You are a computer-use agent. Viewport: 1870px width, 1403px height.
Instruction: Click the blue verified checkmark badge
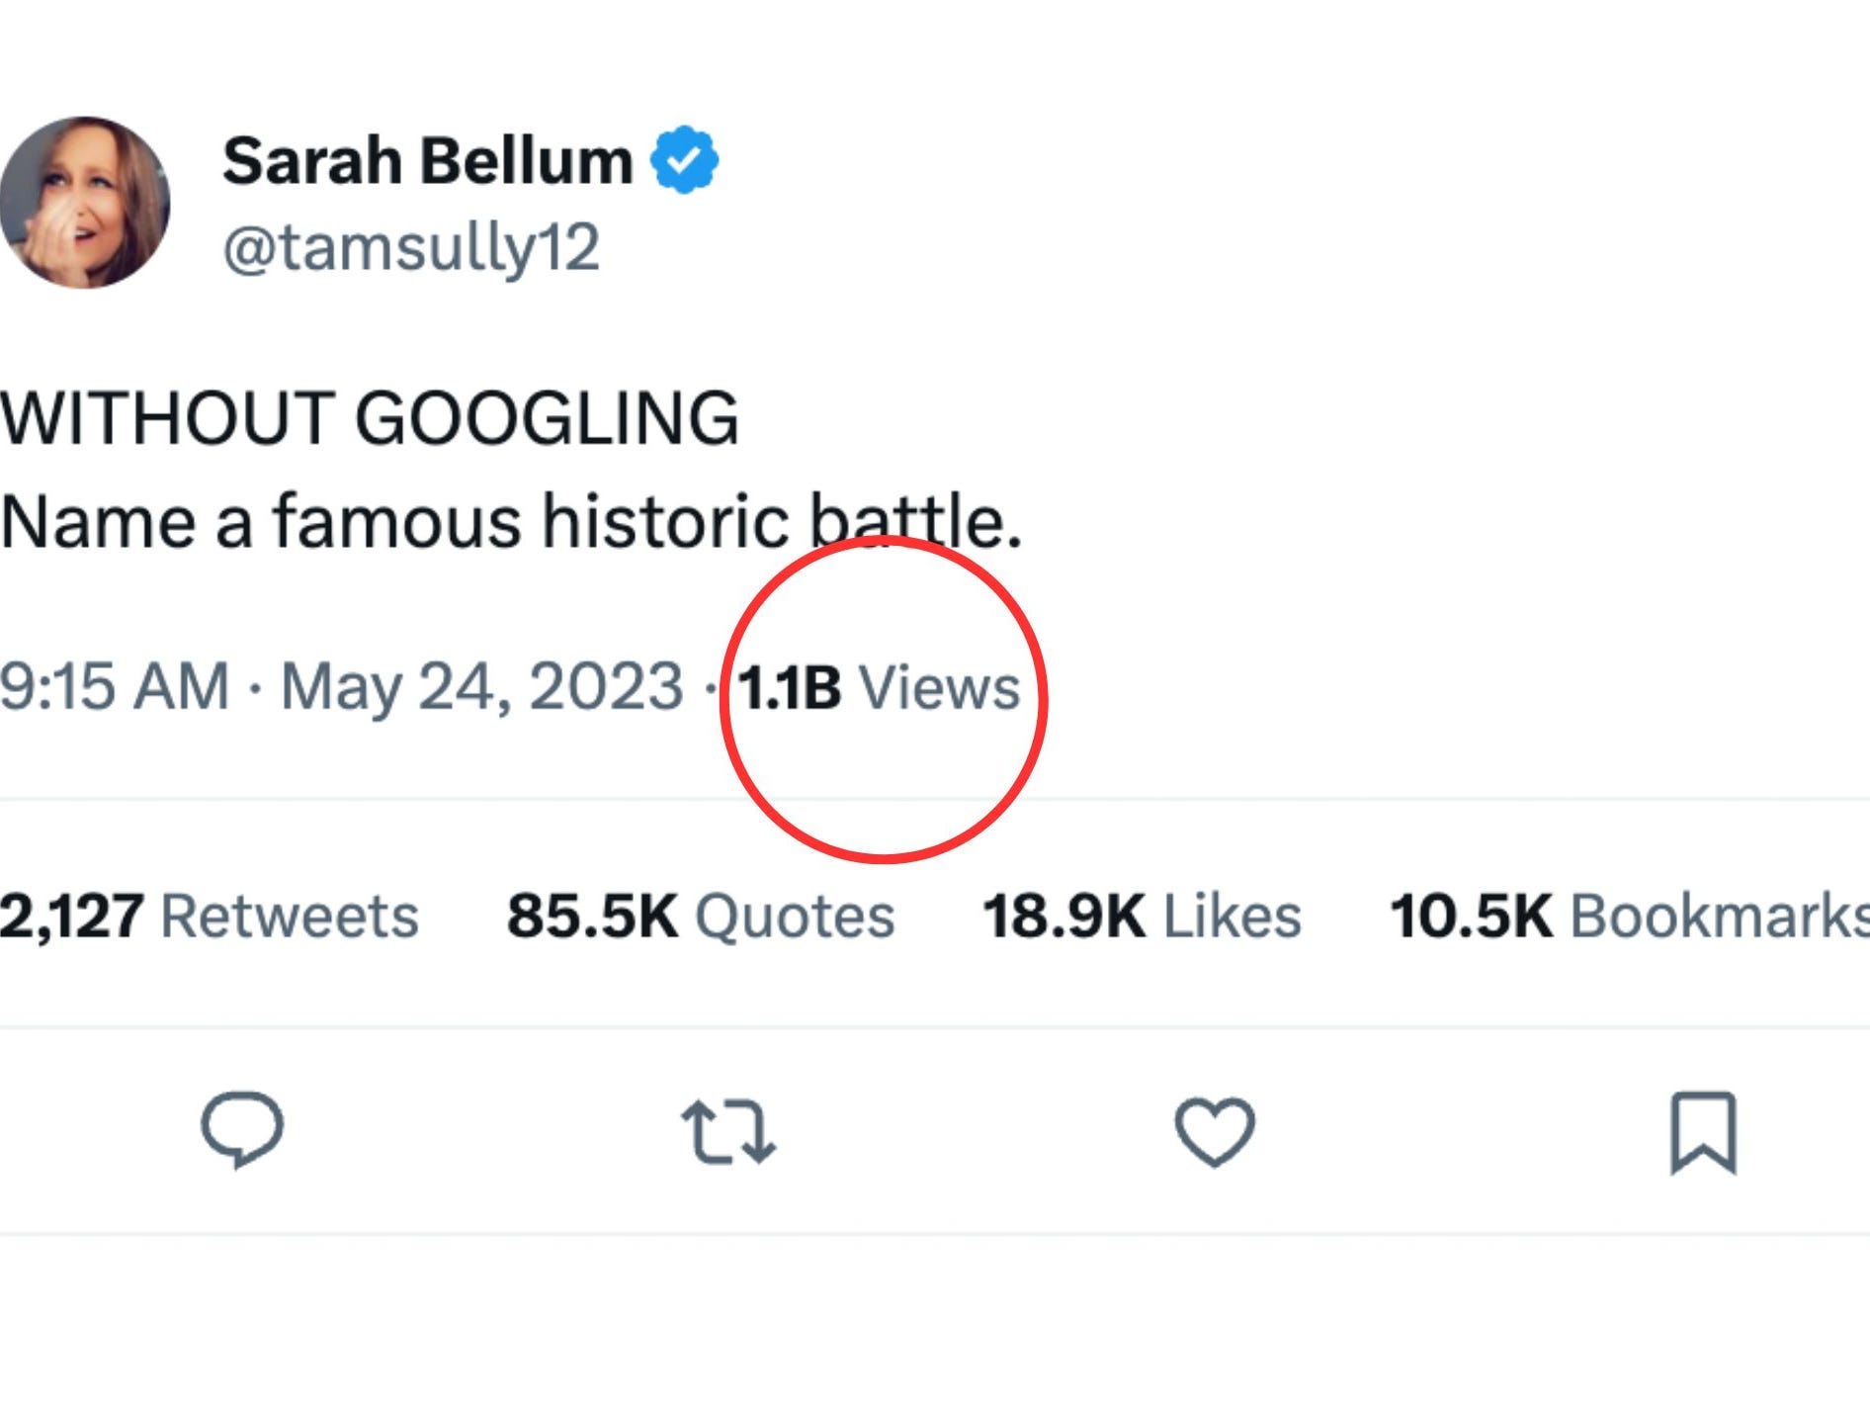tap(684, 159)
